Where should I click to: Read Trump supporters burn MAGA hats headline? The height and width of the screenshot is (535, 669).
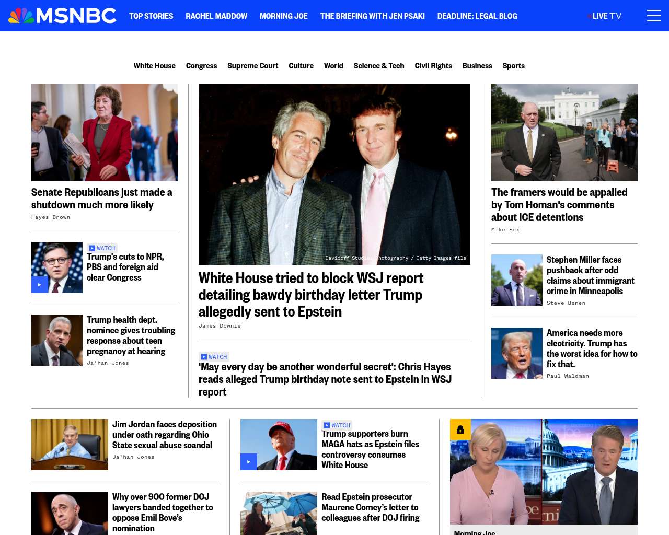pos(371,449)
